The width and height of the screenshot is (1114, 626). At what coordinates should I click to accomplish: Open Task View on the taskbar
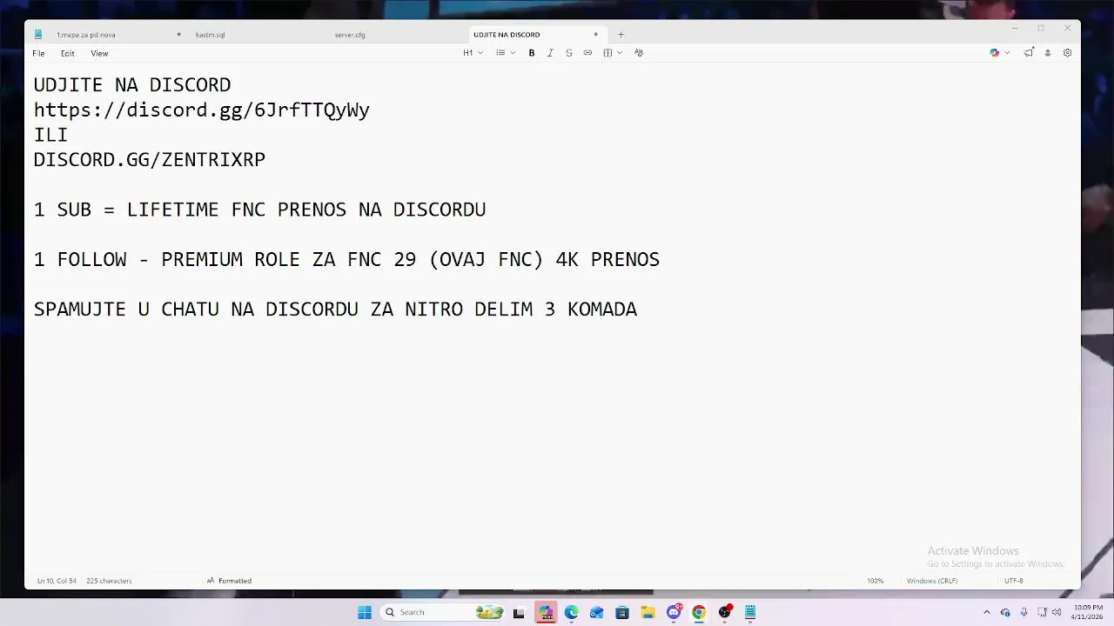tap(519, 612)
